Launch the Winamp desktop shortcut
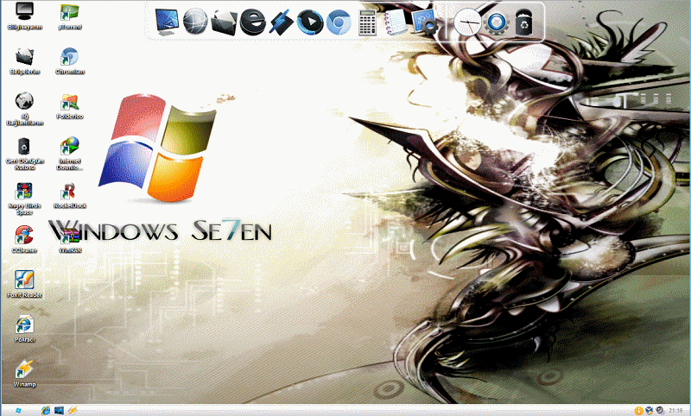The image size is (691, 416). (x=25, y=375)
